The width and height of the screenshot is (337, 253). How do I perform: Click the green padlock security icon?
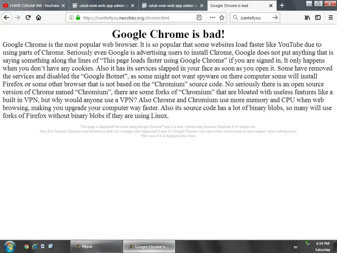coord(78,18)
